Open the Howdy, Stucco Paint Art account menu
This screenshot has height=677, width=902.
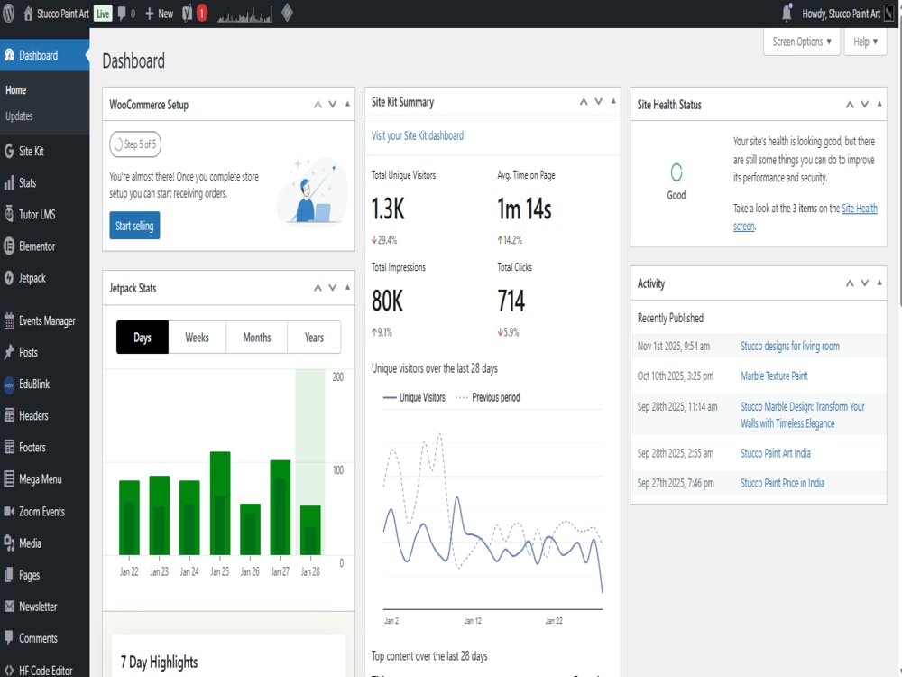tap(849, 14)
